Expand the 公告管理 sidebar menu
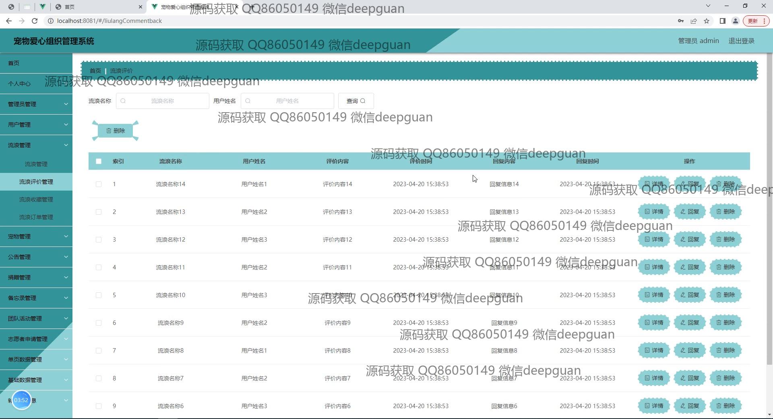The image size is (773, 419). [x=36, y=257]
